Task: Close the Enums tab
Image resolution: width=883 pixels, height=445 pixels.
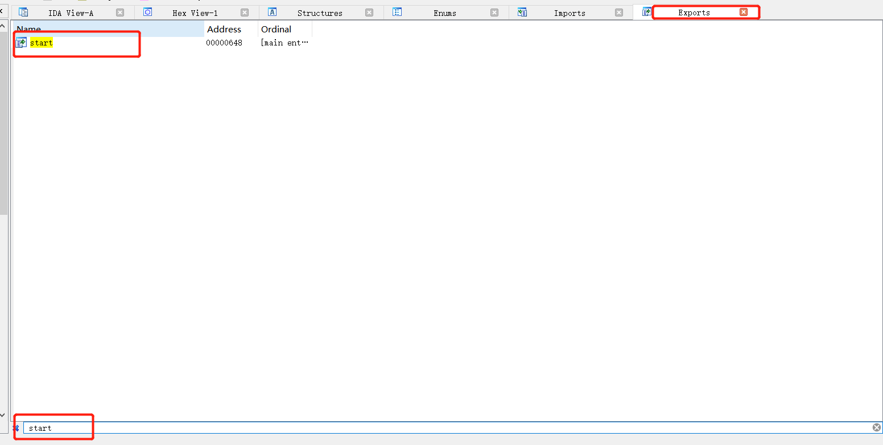Action: 494,13
